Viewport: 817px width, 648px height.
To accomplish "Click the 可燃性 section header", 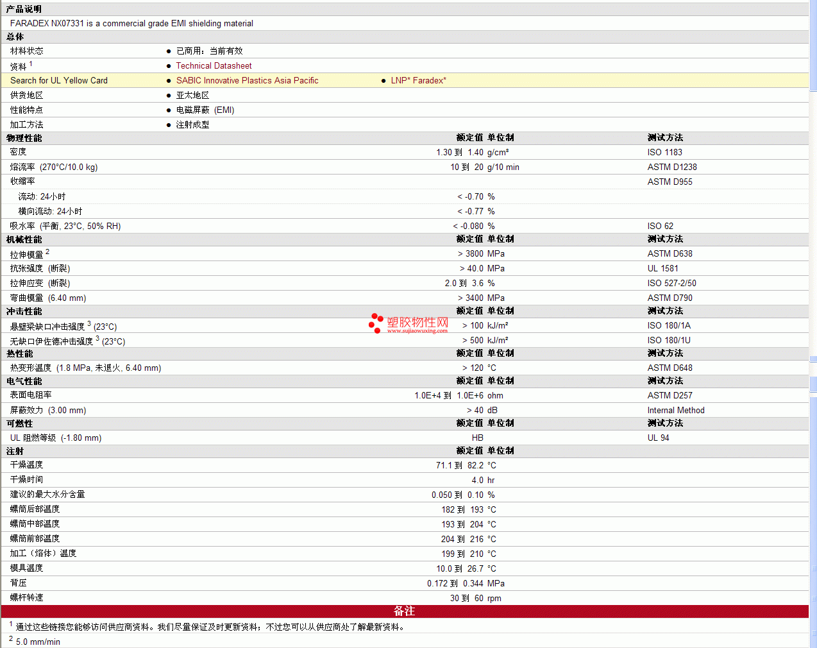I will 20,423.
